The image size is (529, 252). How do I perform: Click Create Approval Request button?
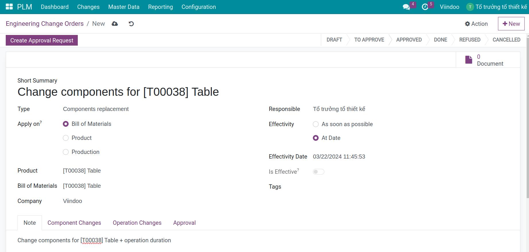point(42,40)
